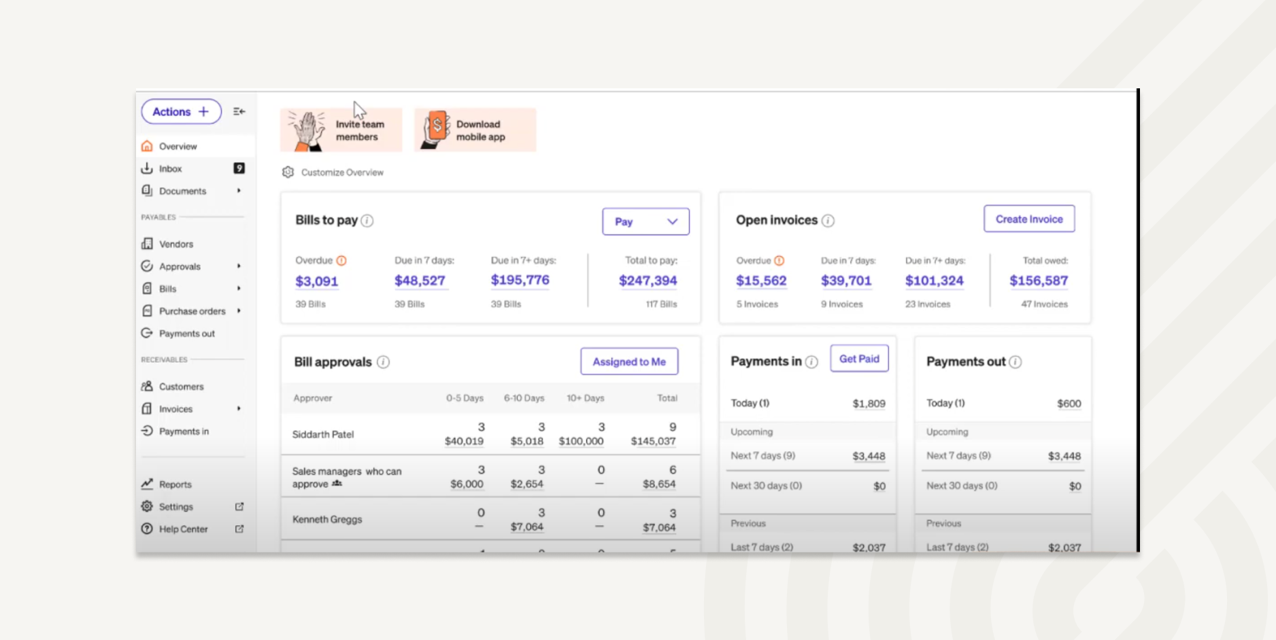Click the overdue bills amount $3,091
The height and width of the screenshot is (640, 1276).
[x=316, y=281]
